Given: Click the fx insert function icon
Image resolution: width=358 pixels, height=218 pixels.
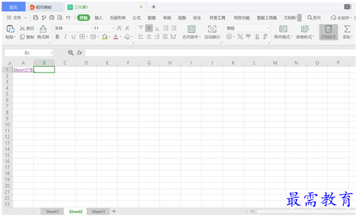Looking at the screenshot, I should [79, 53].
